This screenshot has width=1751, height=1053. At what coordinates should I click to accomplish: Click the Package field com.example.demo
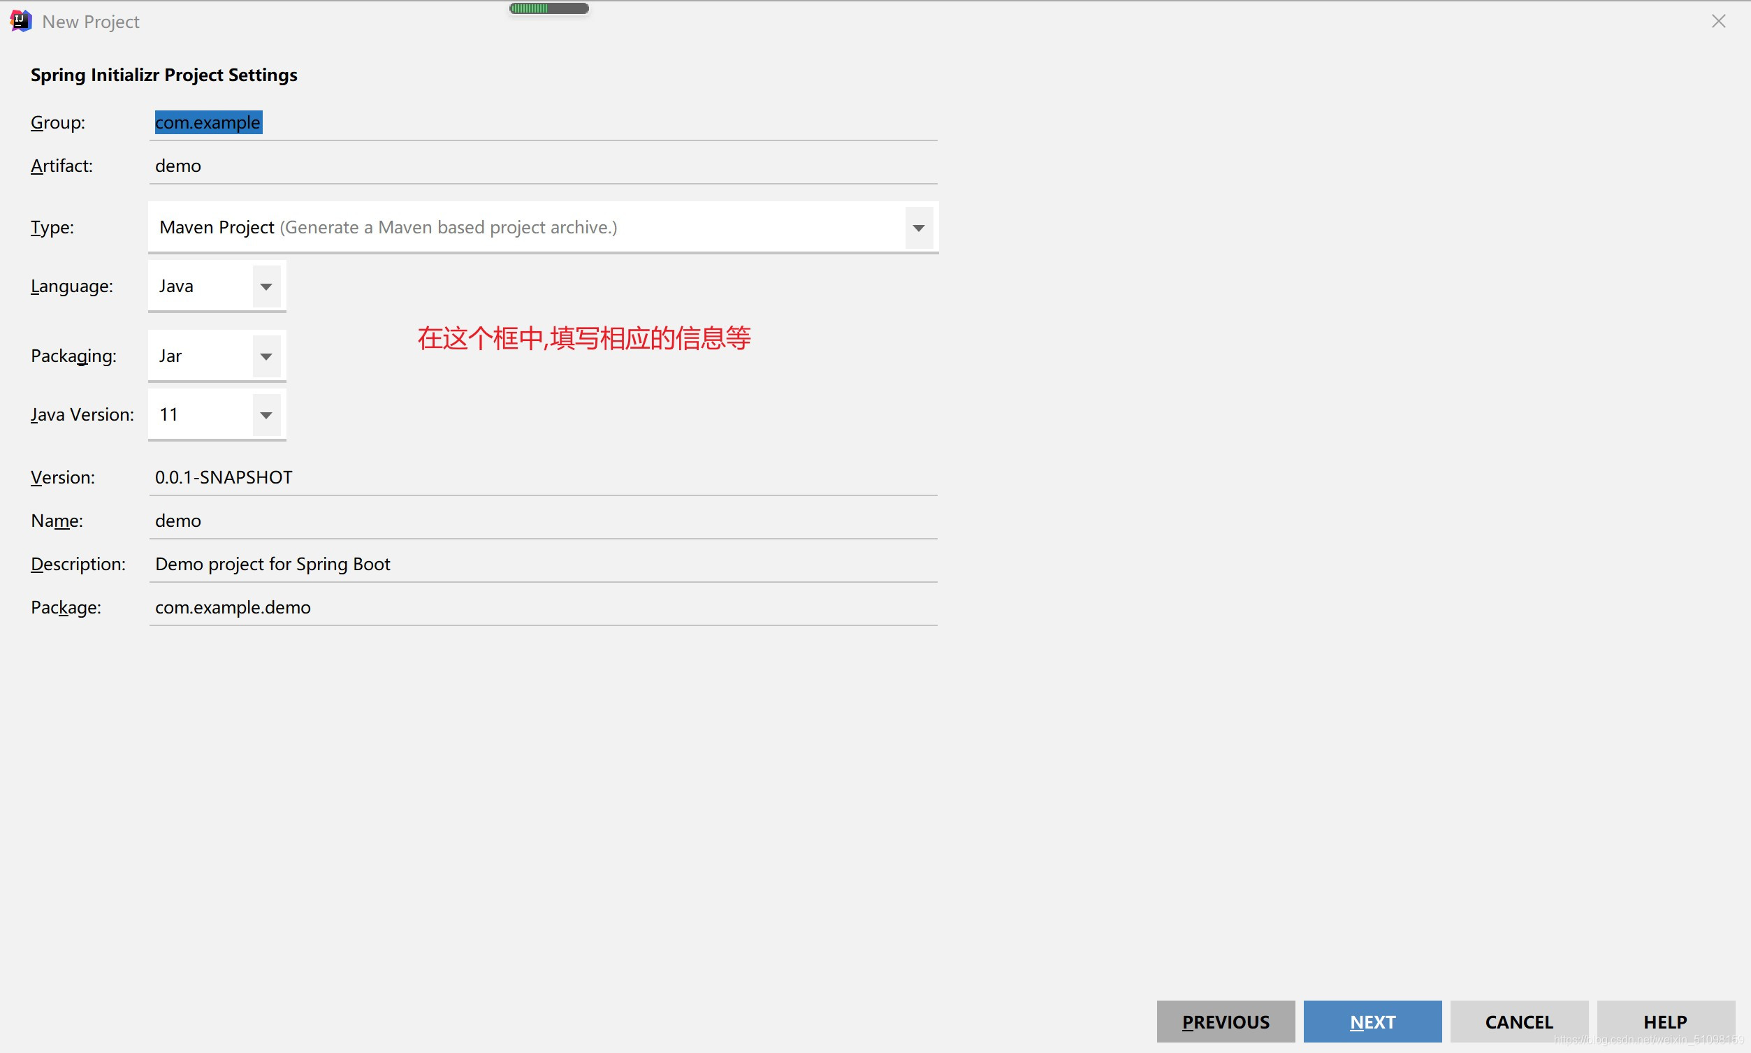tap(543, 607)
